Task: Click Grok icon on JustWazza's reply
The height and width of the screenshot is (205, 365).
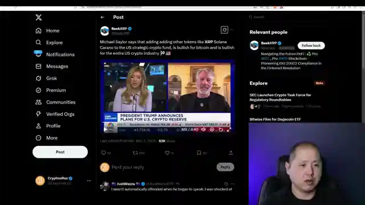Action: pos(226,184)
